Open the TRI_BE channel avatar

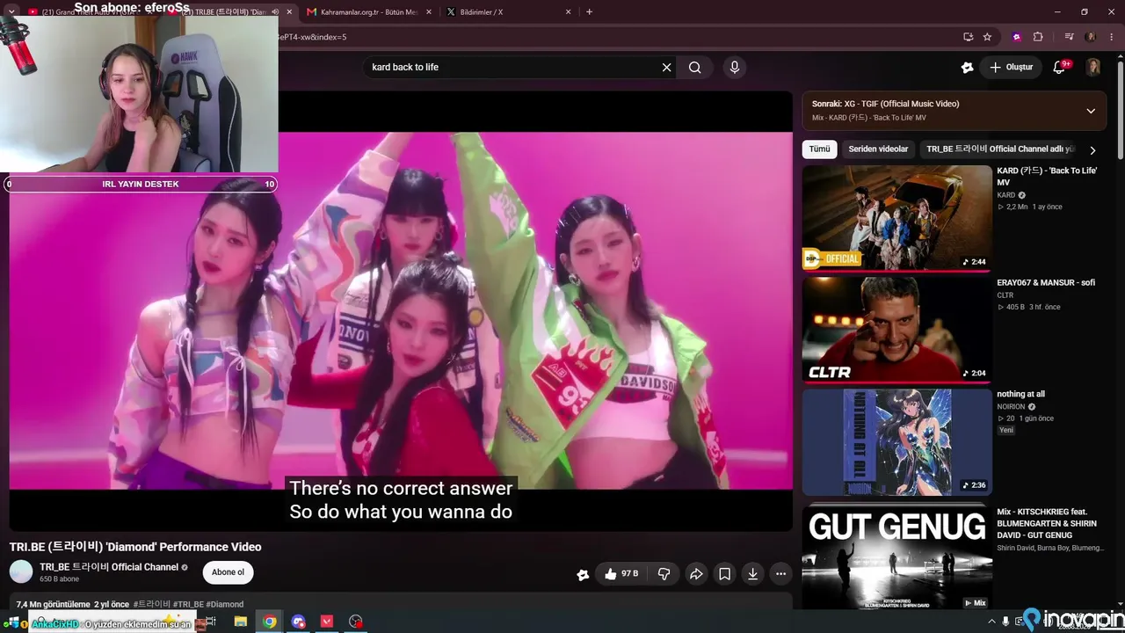(x=21, y=572)
